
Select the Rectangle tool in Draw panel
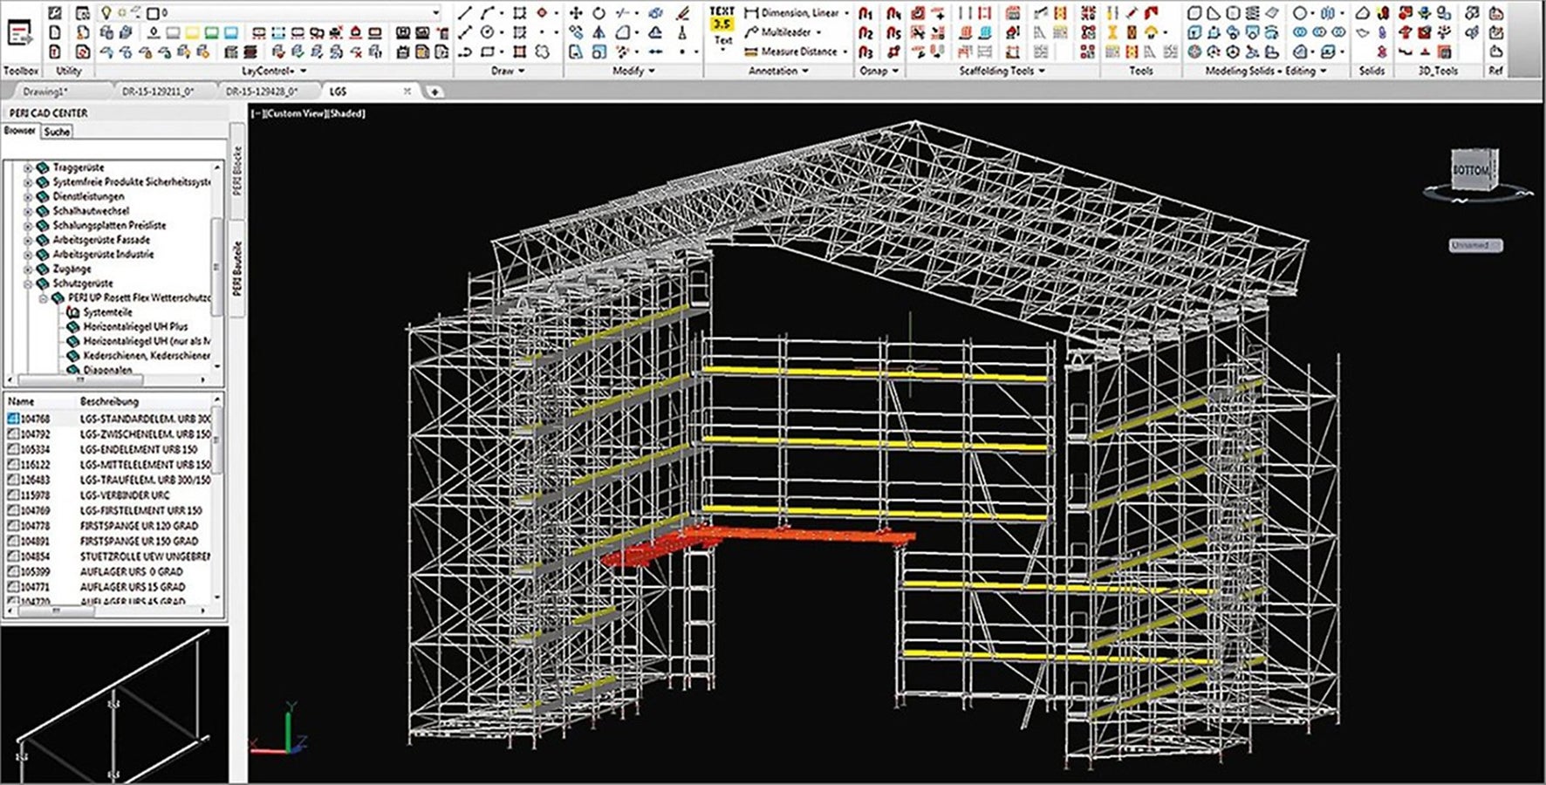pyautogui.click(x=487, y=51)
